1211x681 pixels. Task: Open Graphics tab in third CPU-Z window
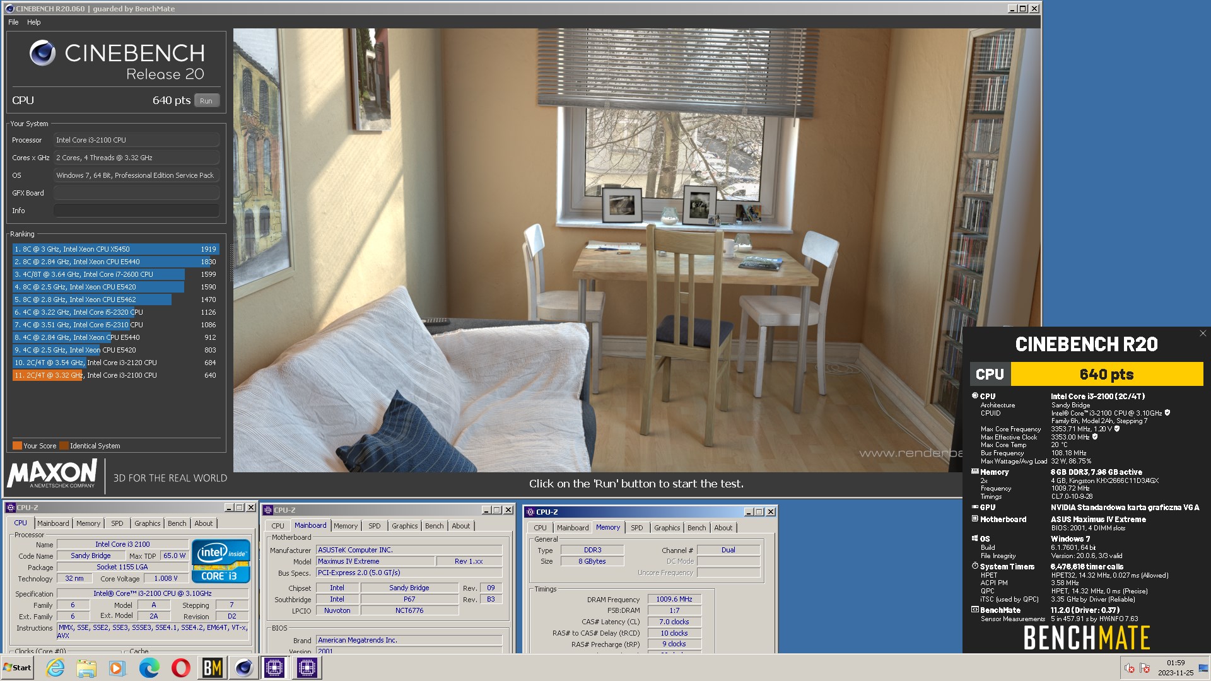(x=667, y=528)
